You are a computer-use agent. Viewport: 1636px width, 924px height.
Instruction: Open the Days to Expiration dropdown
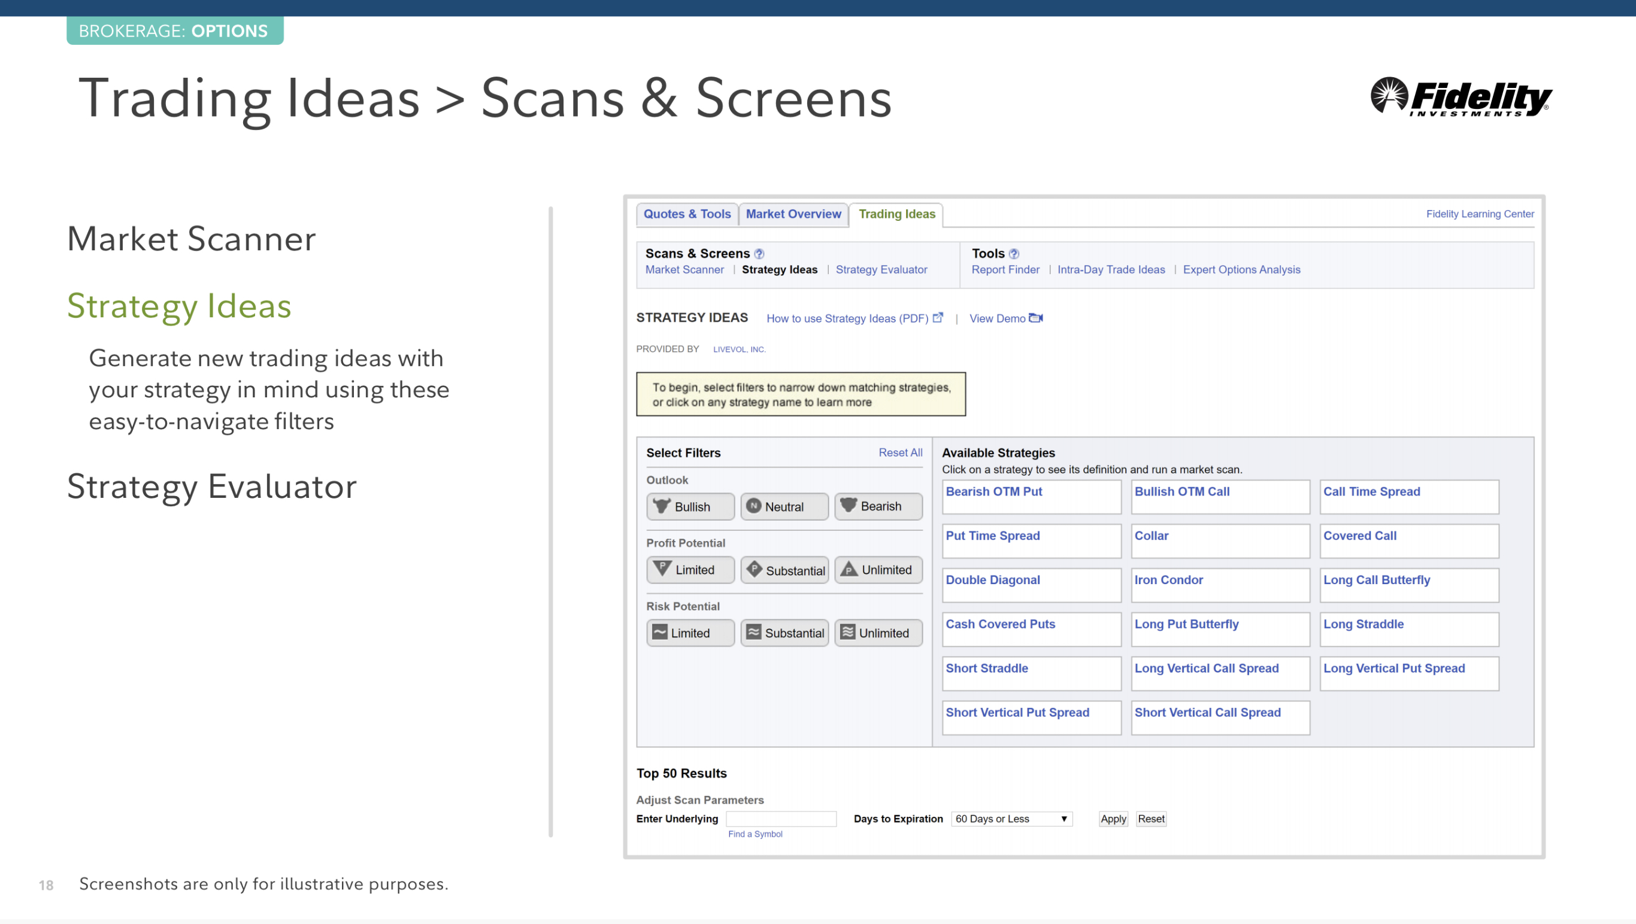[1011, 819]
